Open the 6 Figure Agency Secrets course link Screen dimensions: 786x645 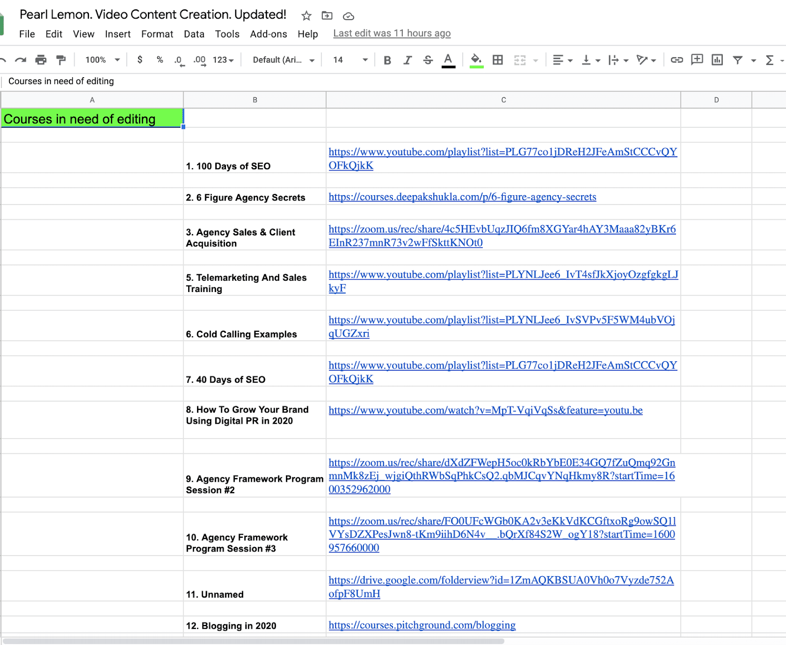point(462,197)
